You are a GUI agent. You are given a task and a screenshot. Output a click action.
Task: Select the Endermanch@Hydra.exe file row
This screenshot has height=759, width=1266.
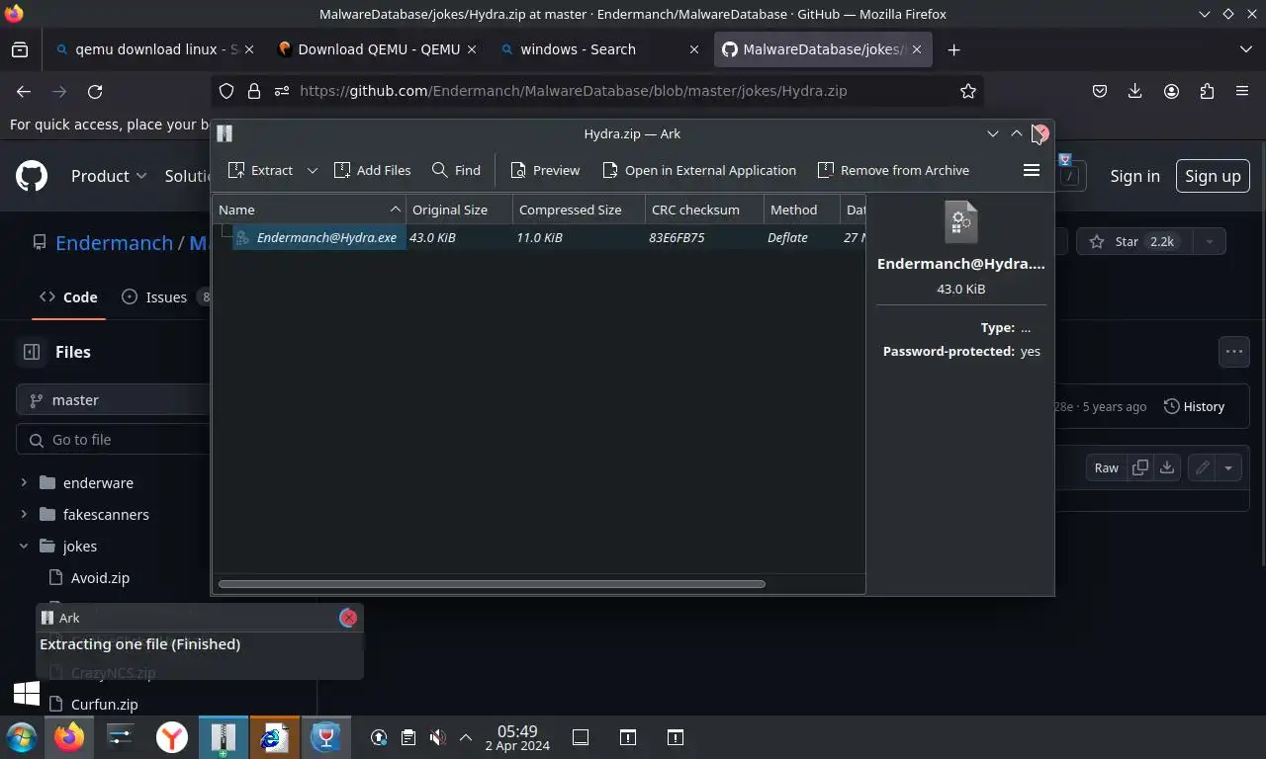coord(539,237)
